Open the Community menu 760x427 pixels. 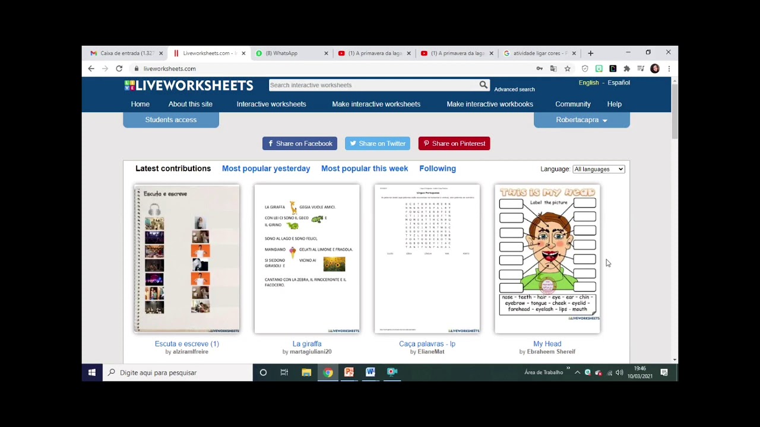coord(573,104)
